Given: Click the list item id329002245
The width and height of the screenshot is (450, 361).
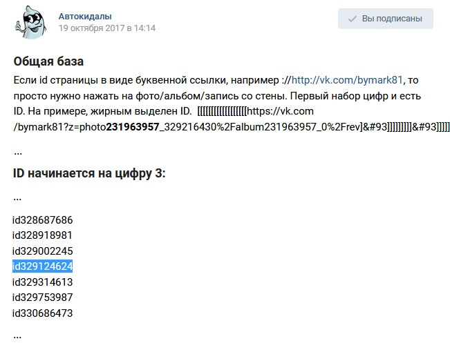Looking at the screenshot, I should pyautogui.click(x=43, y=251).
